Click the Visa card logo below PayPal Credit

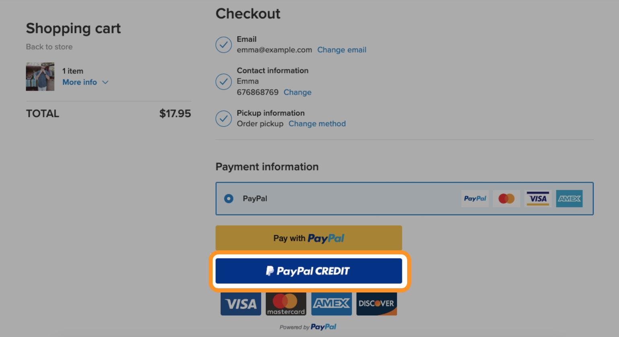[241, 304]
